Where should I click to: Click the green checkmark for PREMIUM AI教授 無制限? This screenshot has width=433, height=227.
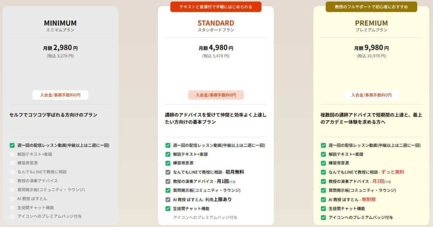point(323,199)
